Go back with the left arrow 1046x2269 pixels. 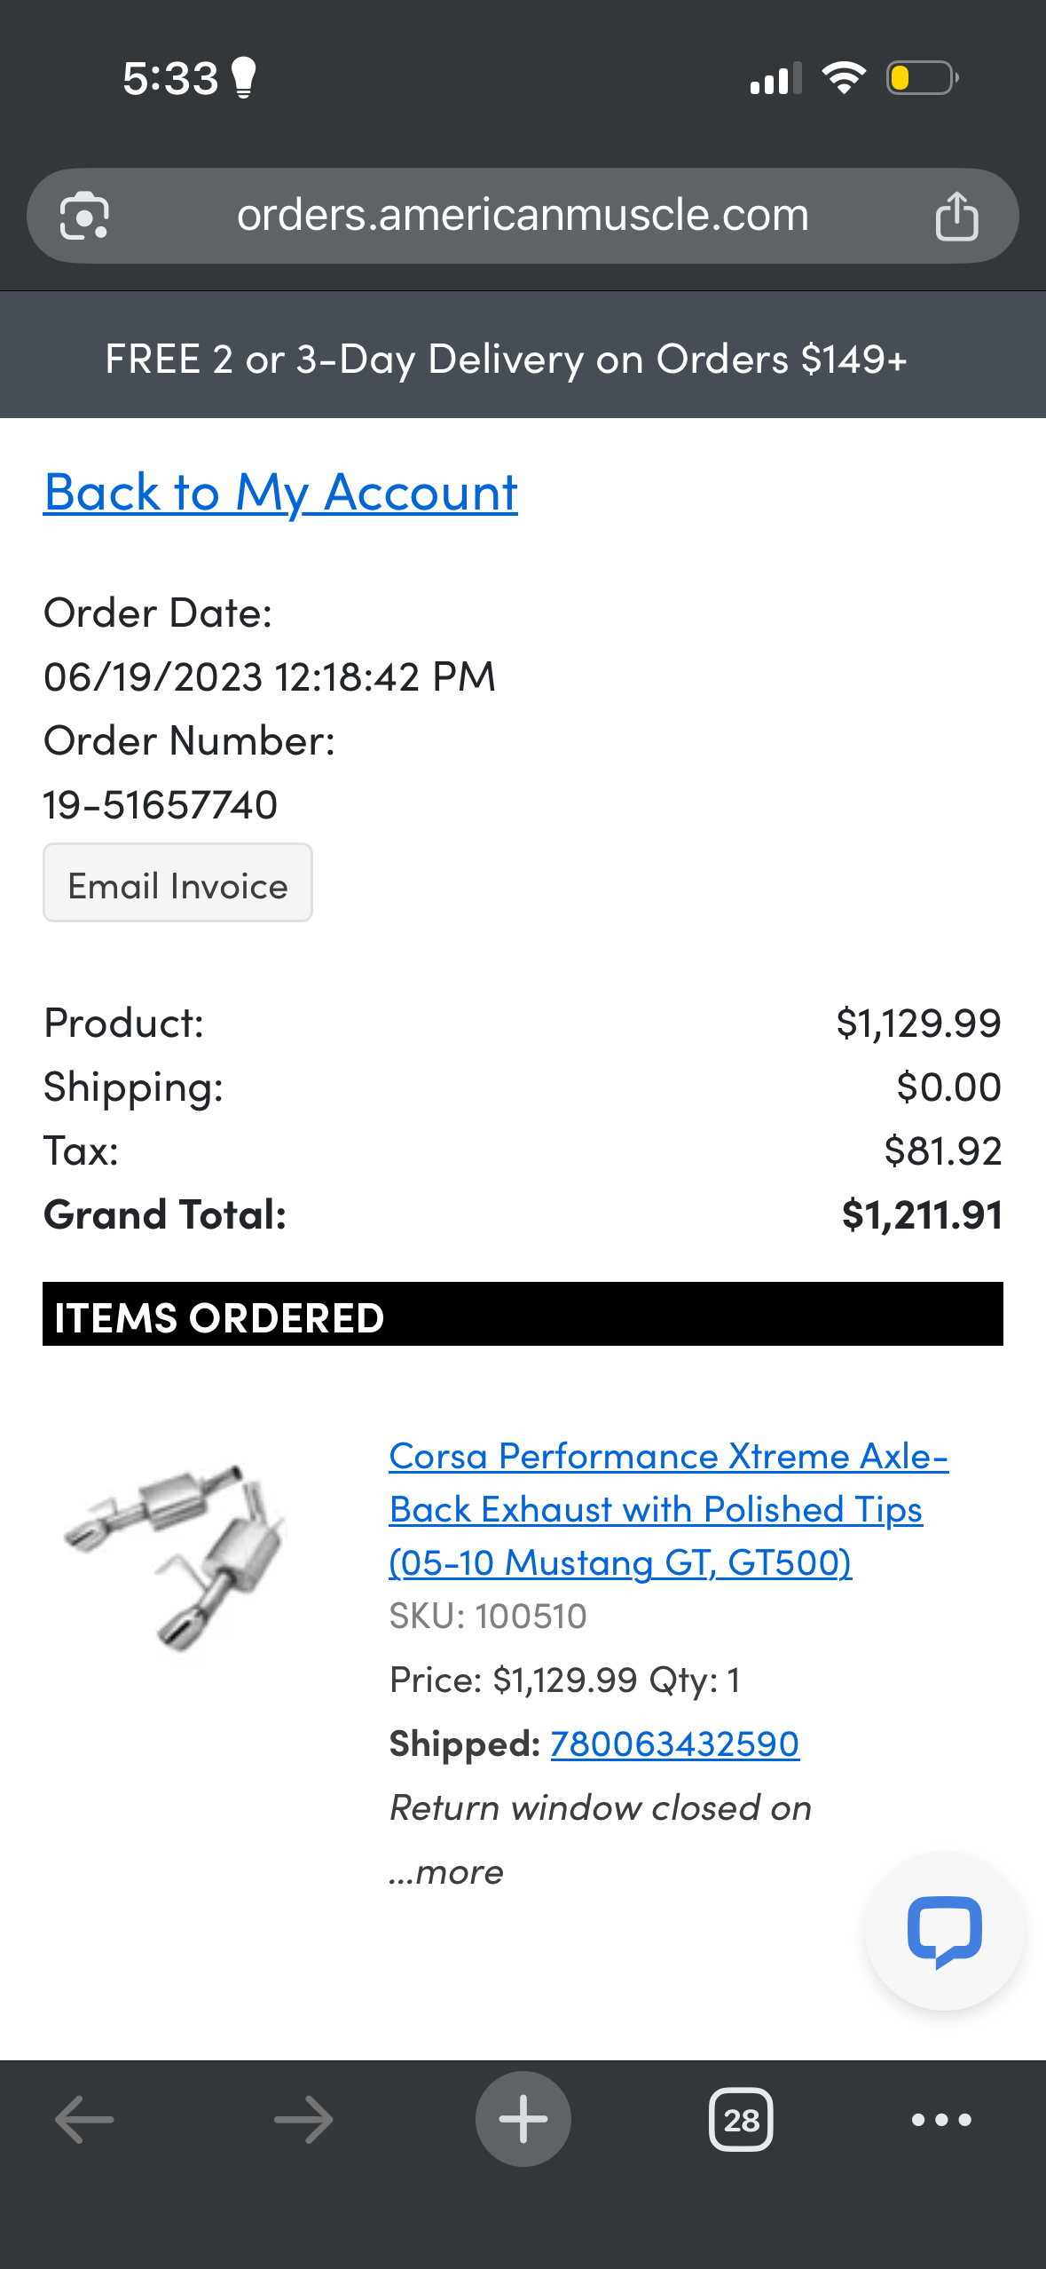click(84, 2120)
